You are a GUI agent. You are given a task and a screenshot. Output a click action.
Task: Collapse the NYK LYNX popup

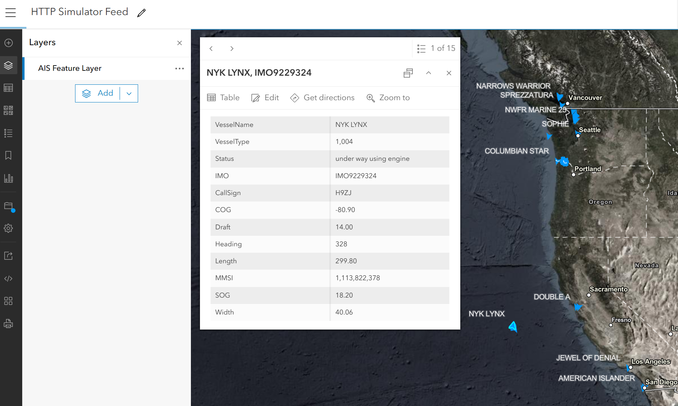point(429,73)
